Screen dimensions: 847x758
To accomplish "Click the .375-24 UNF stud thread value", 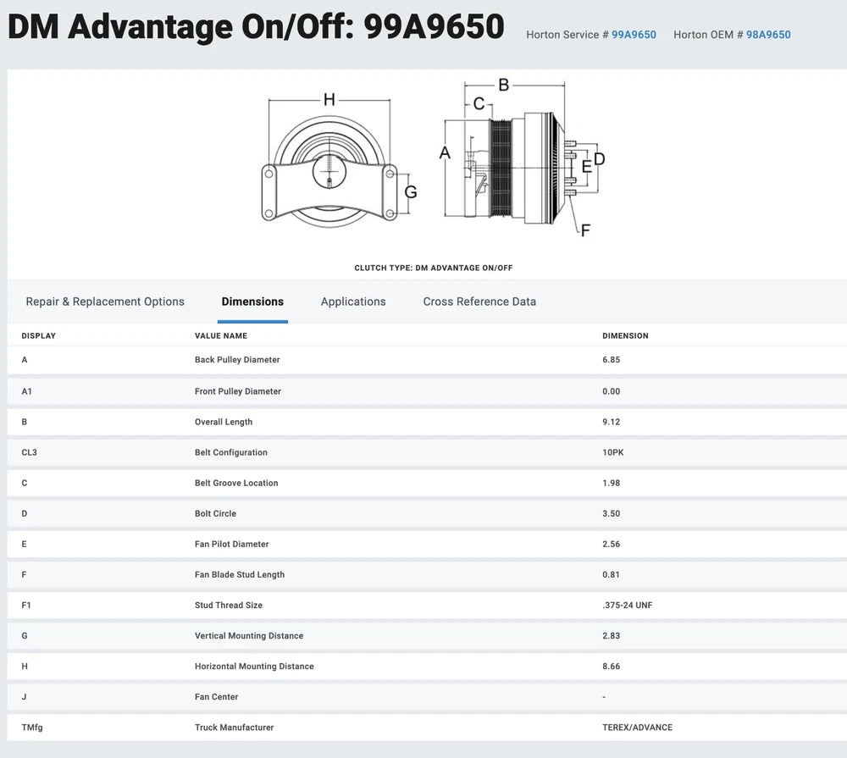I will pyautogui.click(x=627, y=605).
